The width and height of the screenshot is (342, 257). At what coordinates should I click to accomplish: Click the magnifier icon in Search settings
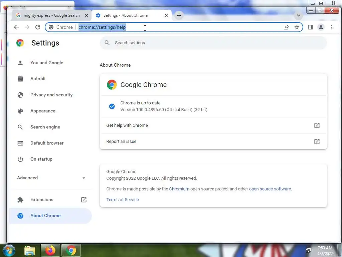[x=107, y=42]
